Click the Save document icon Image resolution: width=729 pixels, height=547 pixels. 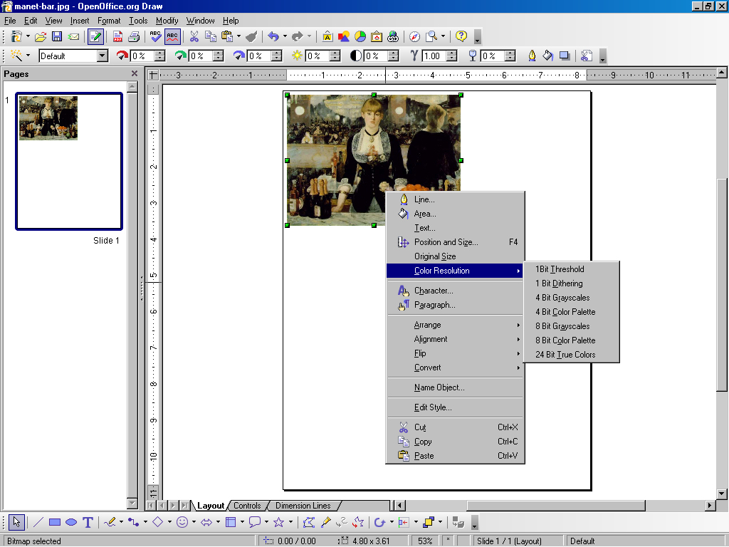point(57,36)
